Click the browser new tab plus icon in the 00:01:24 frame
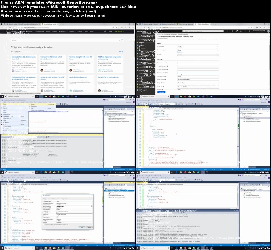The height and width of the screenshot is (250, 271). [60, 24]
